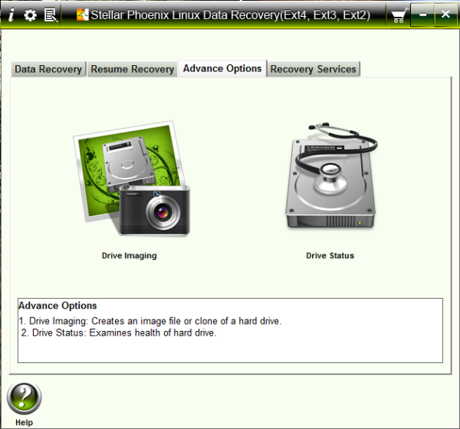Click the Stellar logo beside the window title
This screenshot has height=429, width=460.
tap(84, 15)
